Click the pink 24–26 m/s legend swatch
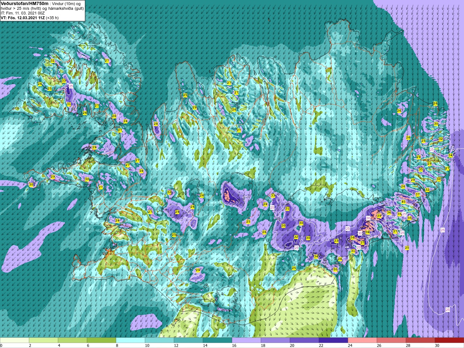 click(x=362, y=340)
